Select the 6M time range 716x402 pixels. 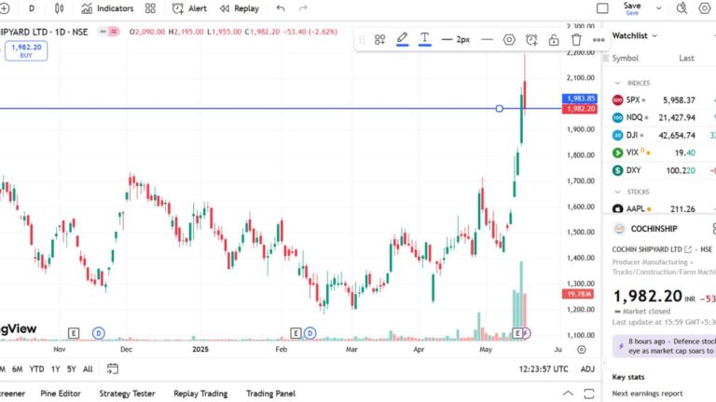[18, 369]
